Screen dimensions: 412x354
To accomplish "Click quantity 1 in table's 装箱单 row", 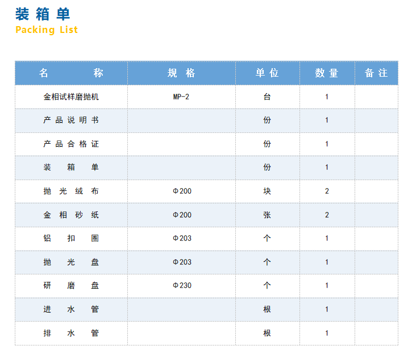I will tap(327, 168).
